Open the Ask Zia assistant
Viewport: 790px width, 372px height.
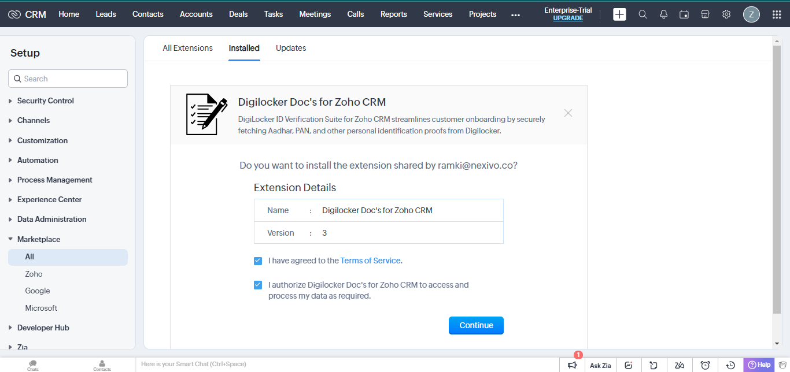coord(600,365)
